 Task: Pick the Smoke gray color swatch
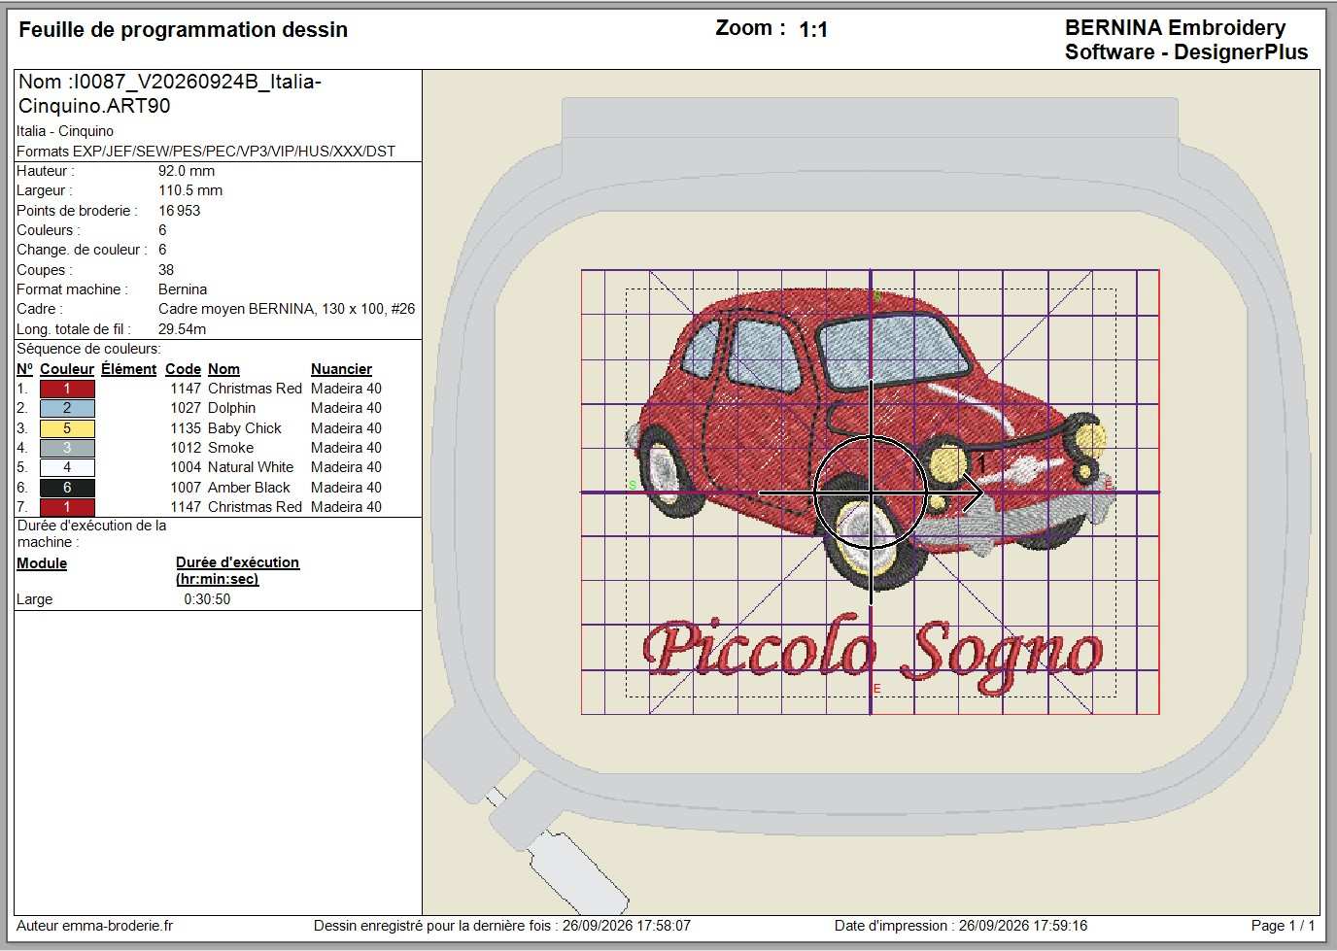(67, 448)
